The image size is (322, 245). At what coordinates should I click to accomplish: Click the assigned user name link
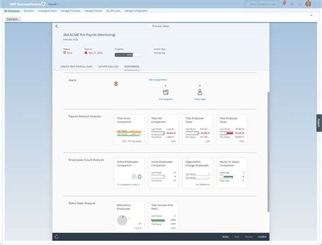coord(200,99)
